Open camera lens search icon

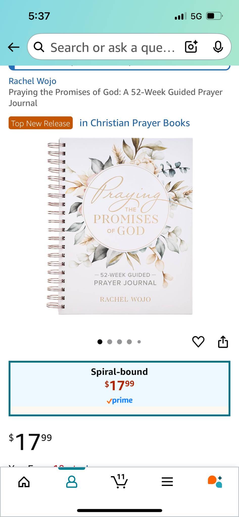[191, 47]
